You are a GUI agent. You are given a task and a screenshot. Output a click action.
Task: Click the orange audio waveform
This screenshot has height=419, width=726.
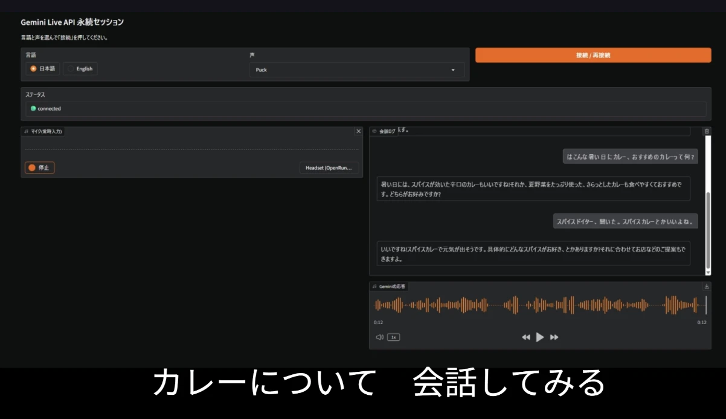pos(540,305)
